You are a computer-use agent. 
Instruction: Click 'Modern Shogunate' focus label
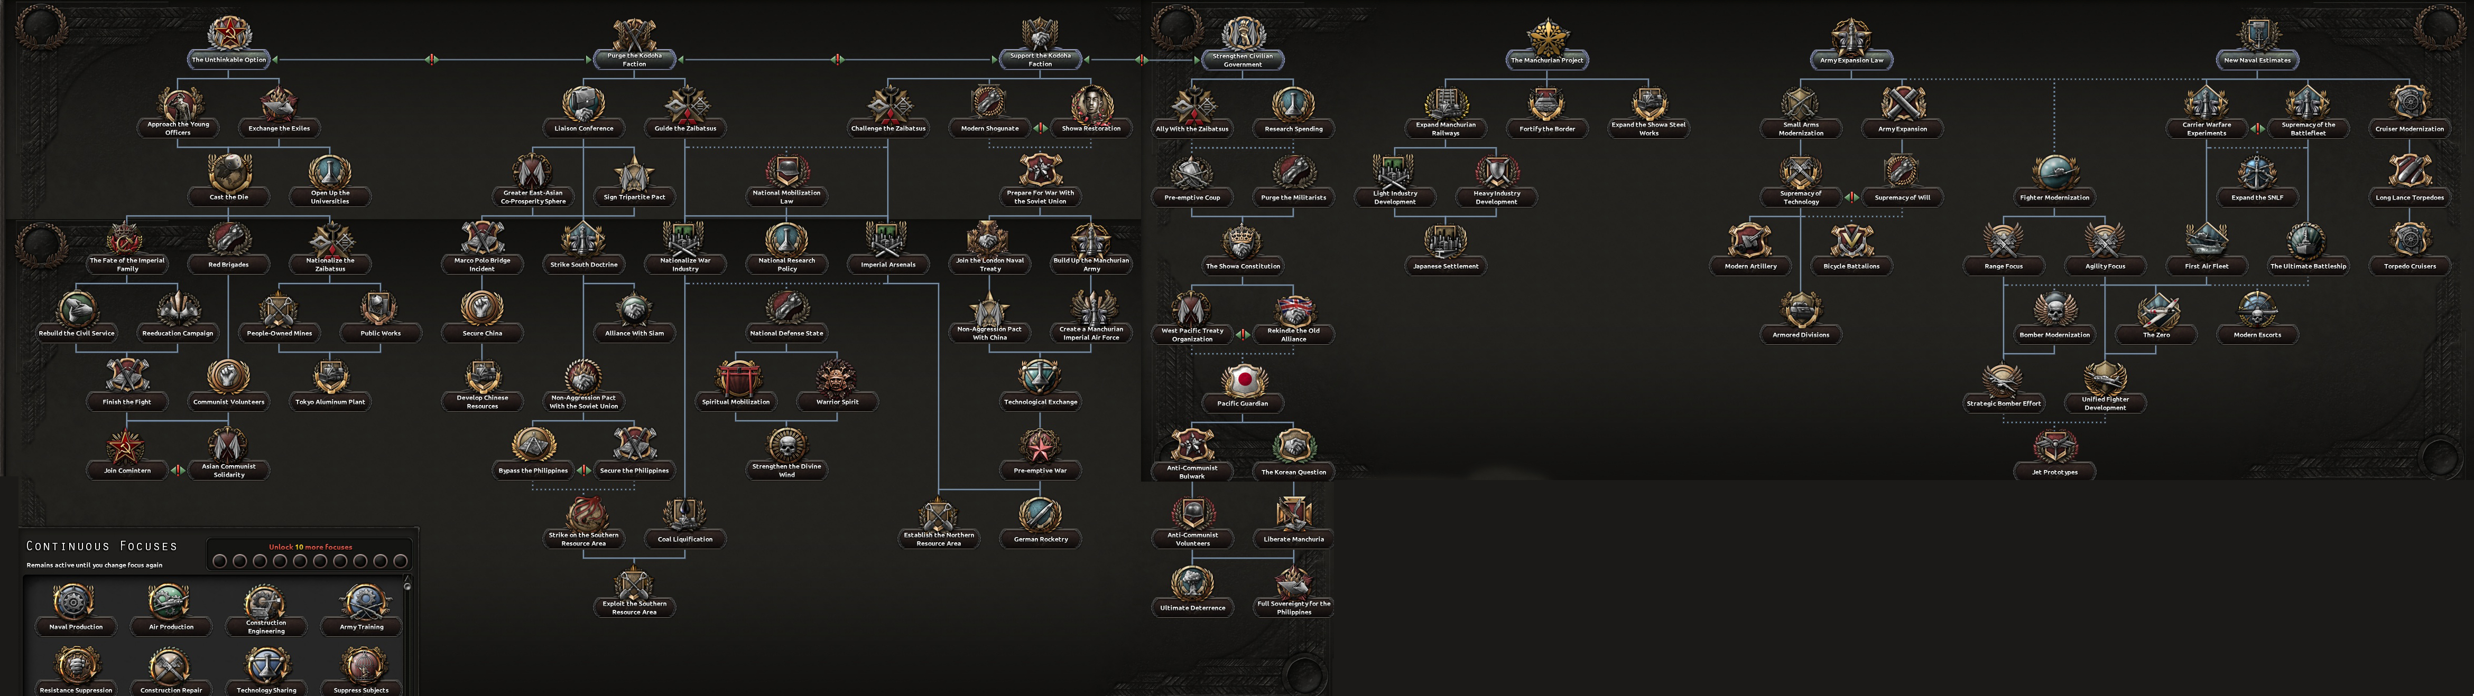pos(989,129)
